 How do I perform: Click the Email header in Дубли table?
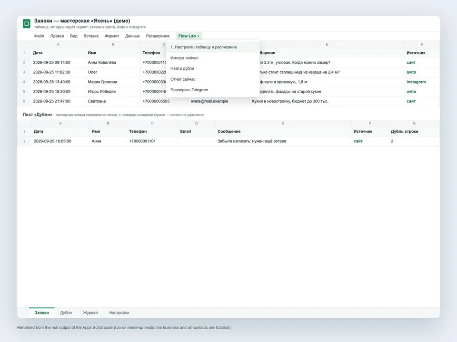pos(197,132)
